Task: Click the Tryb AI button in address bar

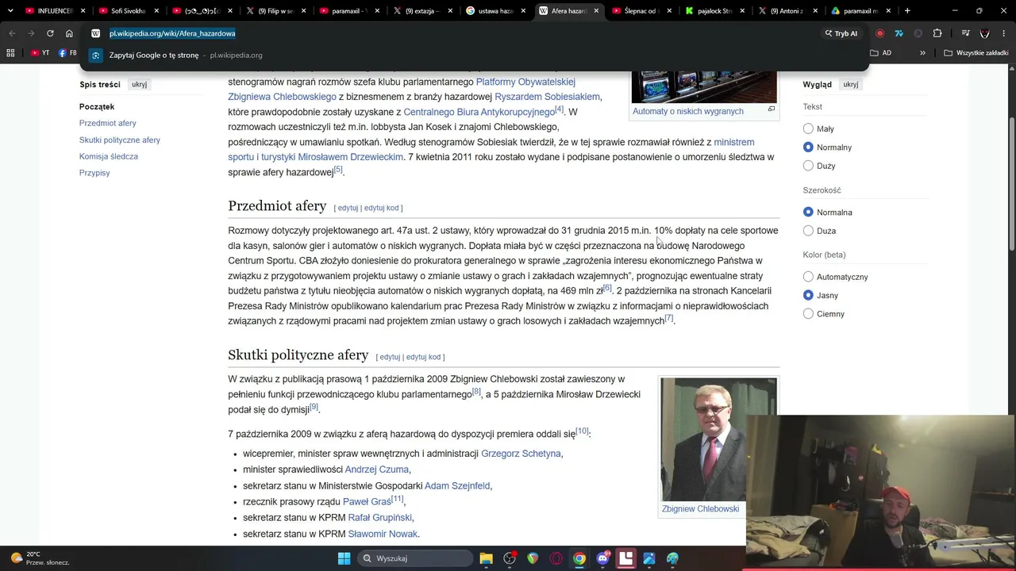Action: pos(841,33)
